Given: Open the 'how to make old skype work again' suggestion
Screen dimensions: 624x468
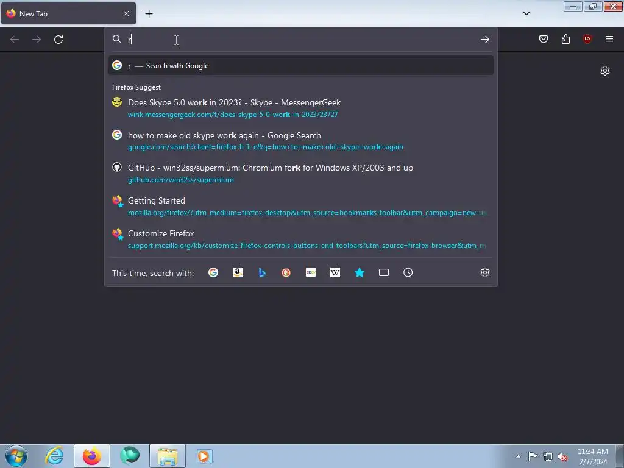Looking at the screenshot, I should [301, 141].
